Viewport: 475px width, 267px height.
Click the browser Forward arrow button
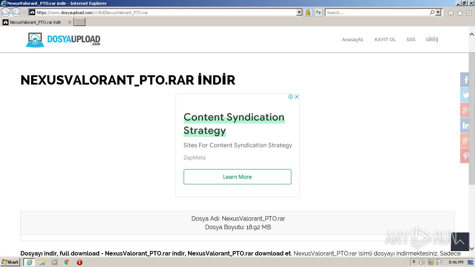click(16, 13)
